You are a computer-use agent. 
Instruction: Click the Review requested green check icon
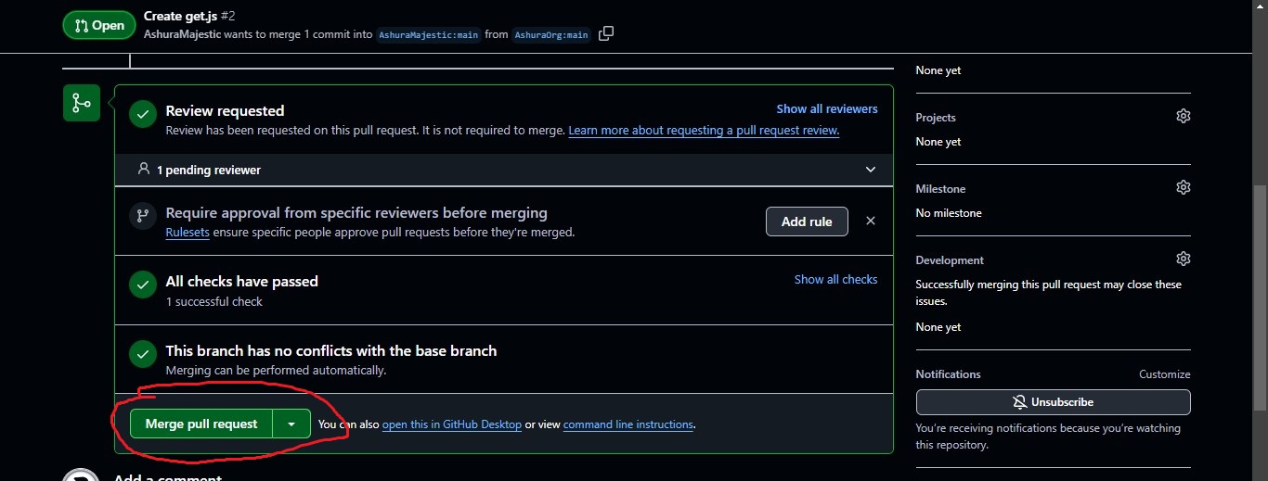coord(142,114)
